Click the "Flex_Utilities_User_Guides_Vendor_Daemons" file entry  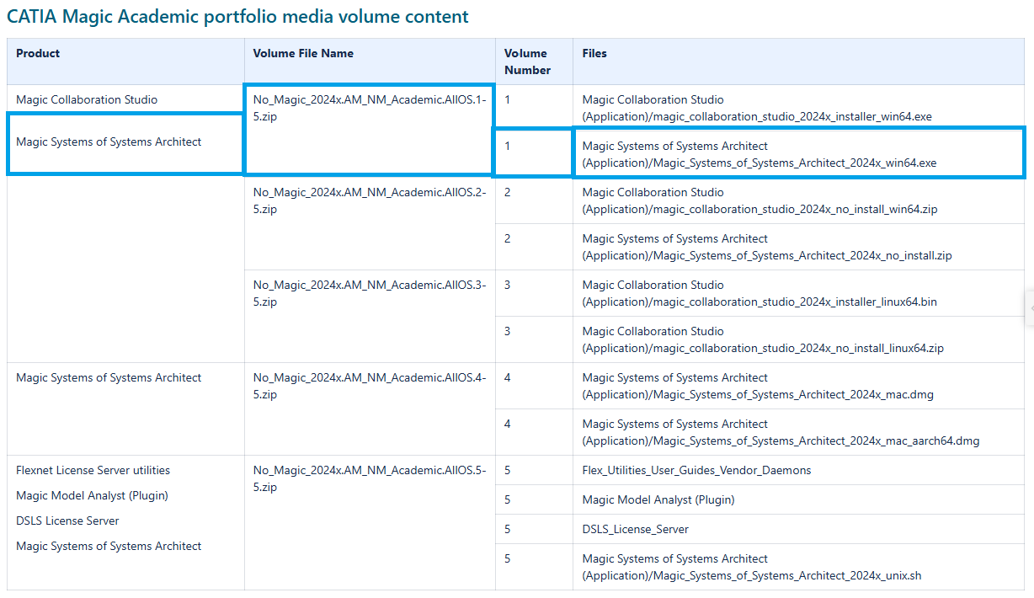696,470
